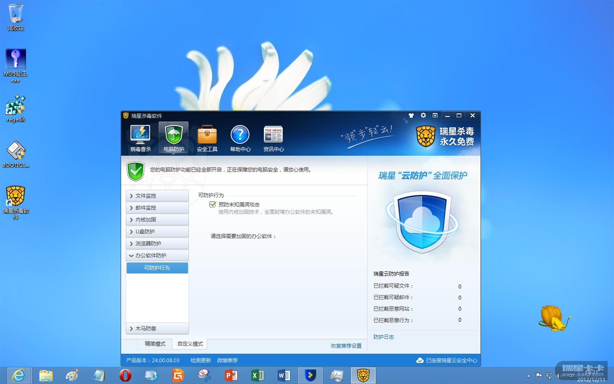Viewport: 614px width, 384px height.
Task: Select 可防护行为 sidebar item
Action: tap(157, 268)
